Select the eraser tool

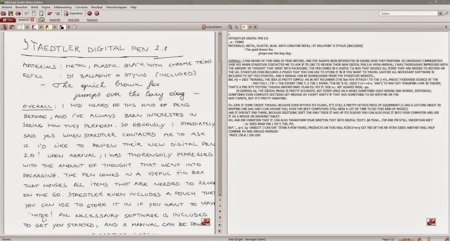[61, 27]
